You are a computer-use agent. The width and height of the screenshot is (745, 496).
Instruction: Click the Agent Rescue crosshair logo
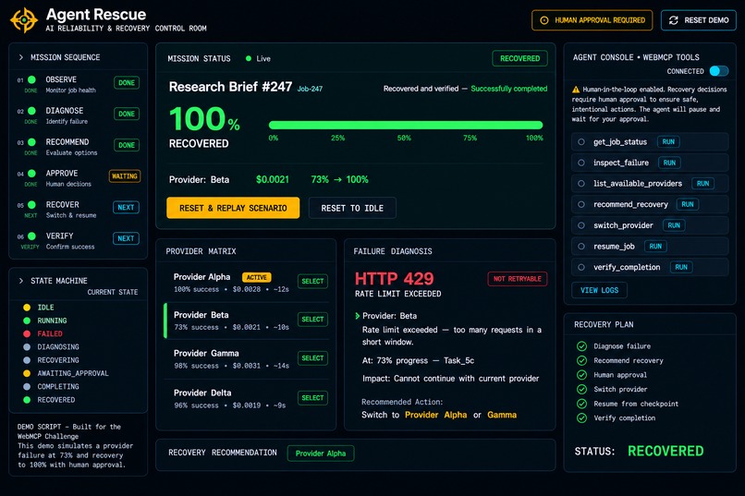24,20
